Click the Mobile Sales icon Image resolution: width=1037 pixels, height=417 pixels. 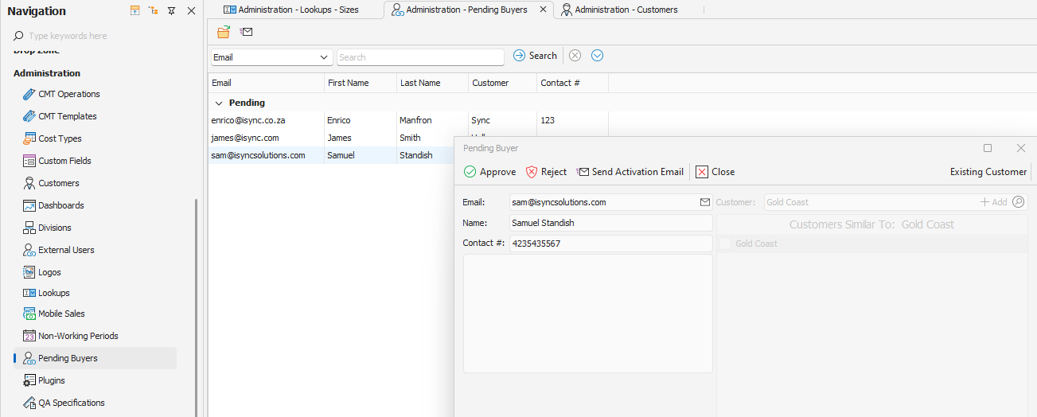(x=29, y=314)
